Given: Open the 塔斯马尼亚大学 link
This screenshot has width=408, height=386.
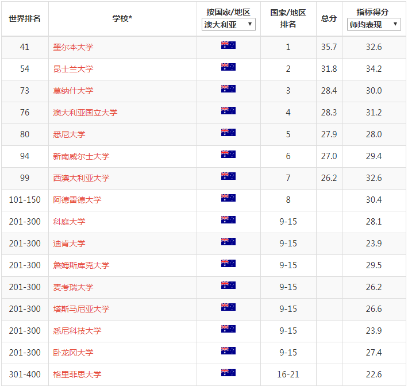Looking at the screenshot, I should (81, 309).
